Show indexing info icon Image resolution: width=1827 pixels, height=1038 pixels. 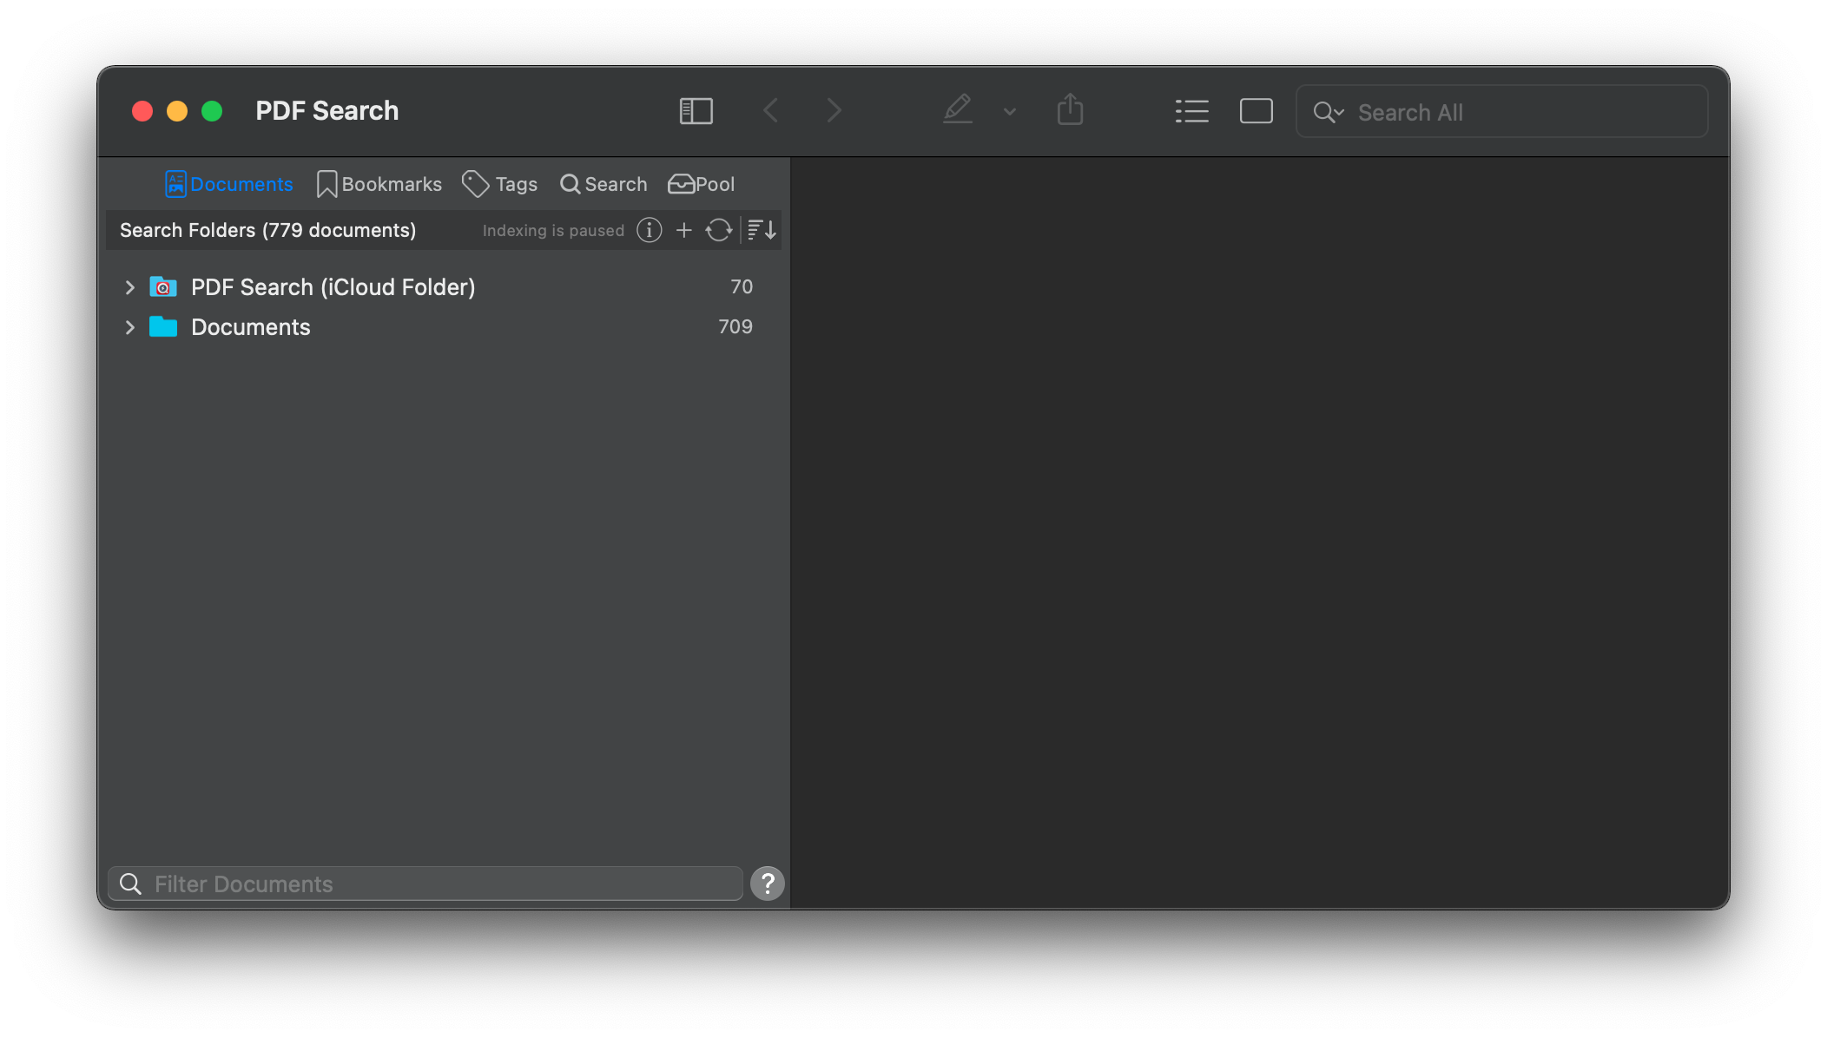click(649, 230)
